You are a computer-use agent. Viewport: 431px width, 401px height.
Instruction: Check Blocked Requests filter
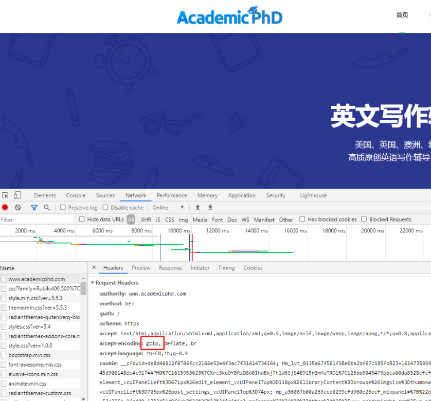364,219
